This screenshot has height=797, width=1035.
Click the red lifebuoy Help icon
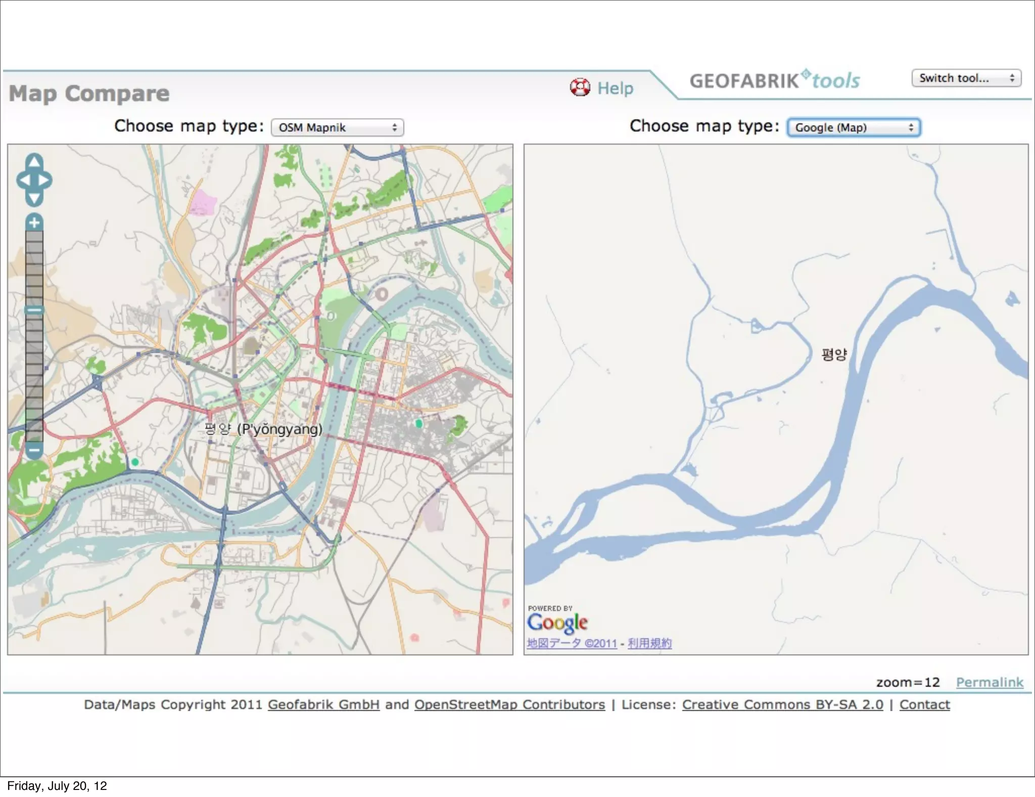point(580,87)
